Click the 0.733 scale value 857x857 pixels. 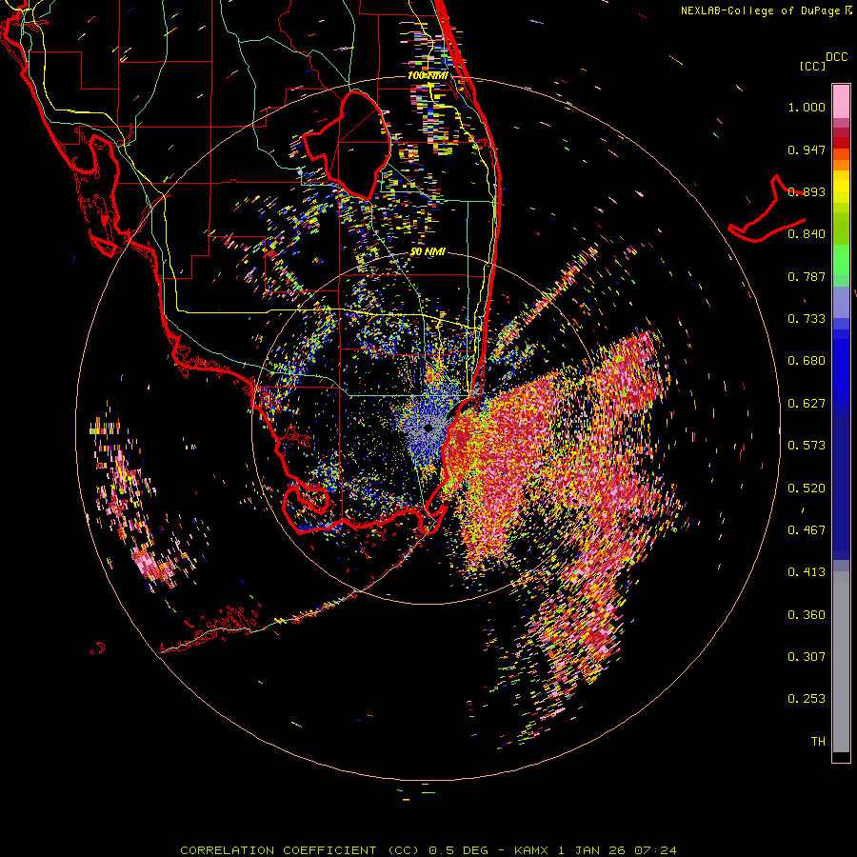pyautogui.click(x=807, y=319)
